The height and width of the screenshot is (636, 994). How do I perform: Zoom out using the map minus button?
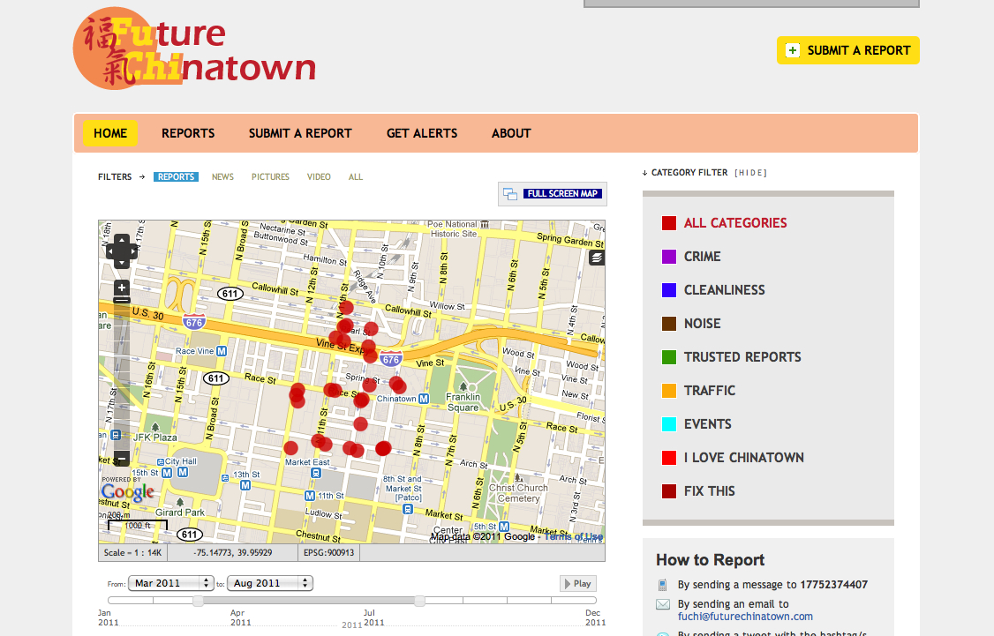[122, 458]
